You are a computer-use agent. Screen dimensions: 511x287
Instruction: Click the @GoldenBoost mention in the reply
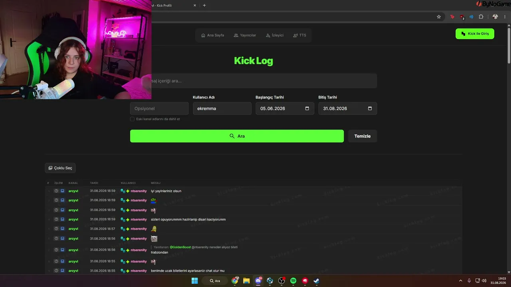[180, 247]
